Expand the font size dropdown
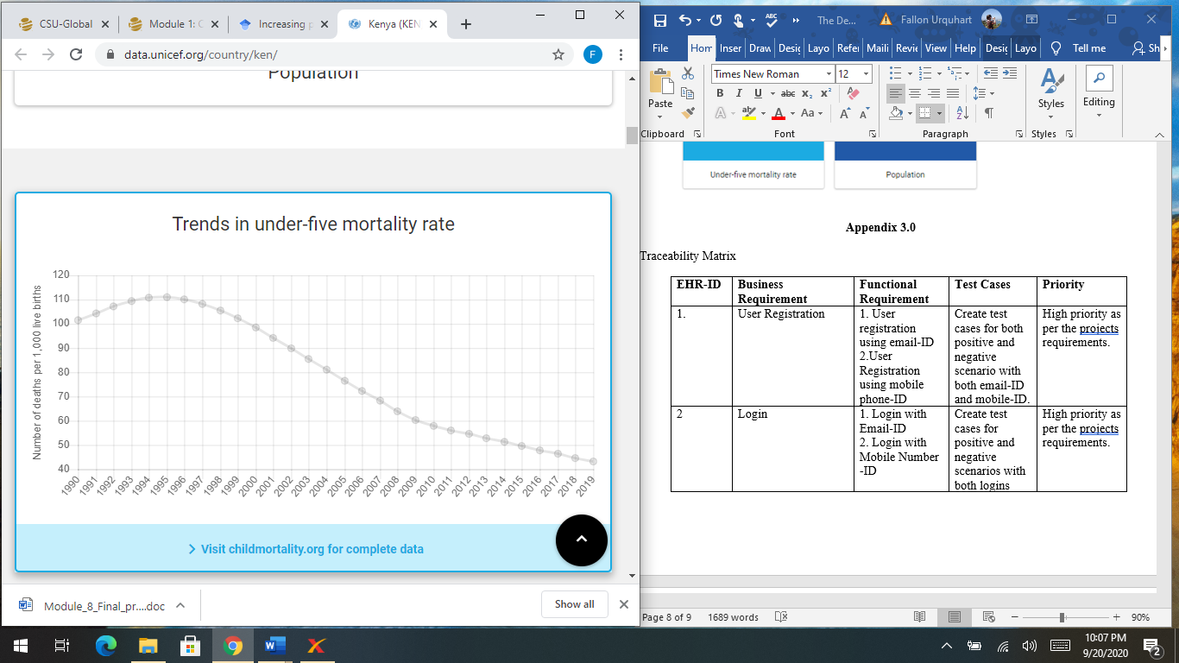This screenshot has width=1179, height=663. [865, 74]
